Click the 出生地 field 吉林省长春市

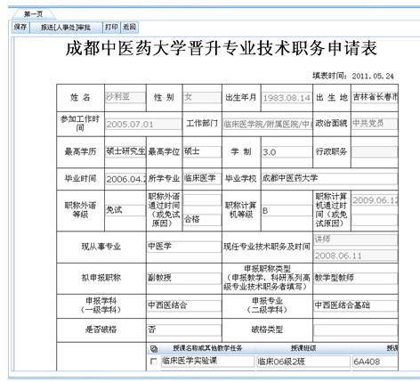coord(375,97)
